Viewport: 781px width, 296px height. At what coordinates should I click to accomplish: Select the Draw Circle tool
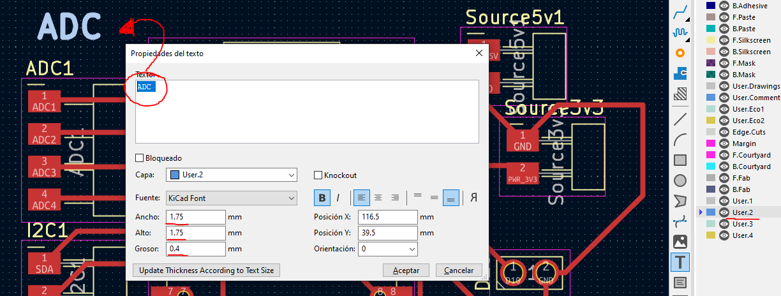tap(680, 181)
